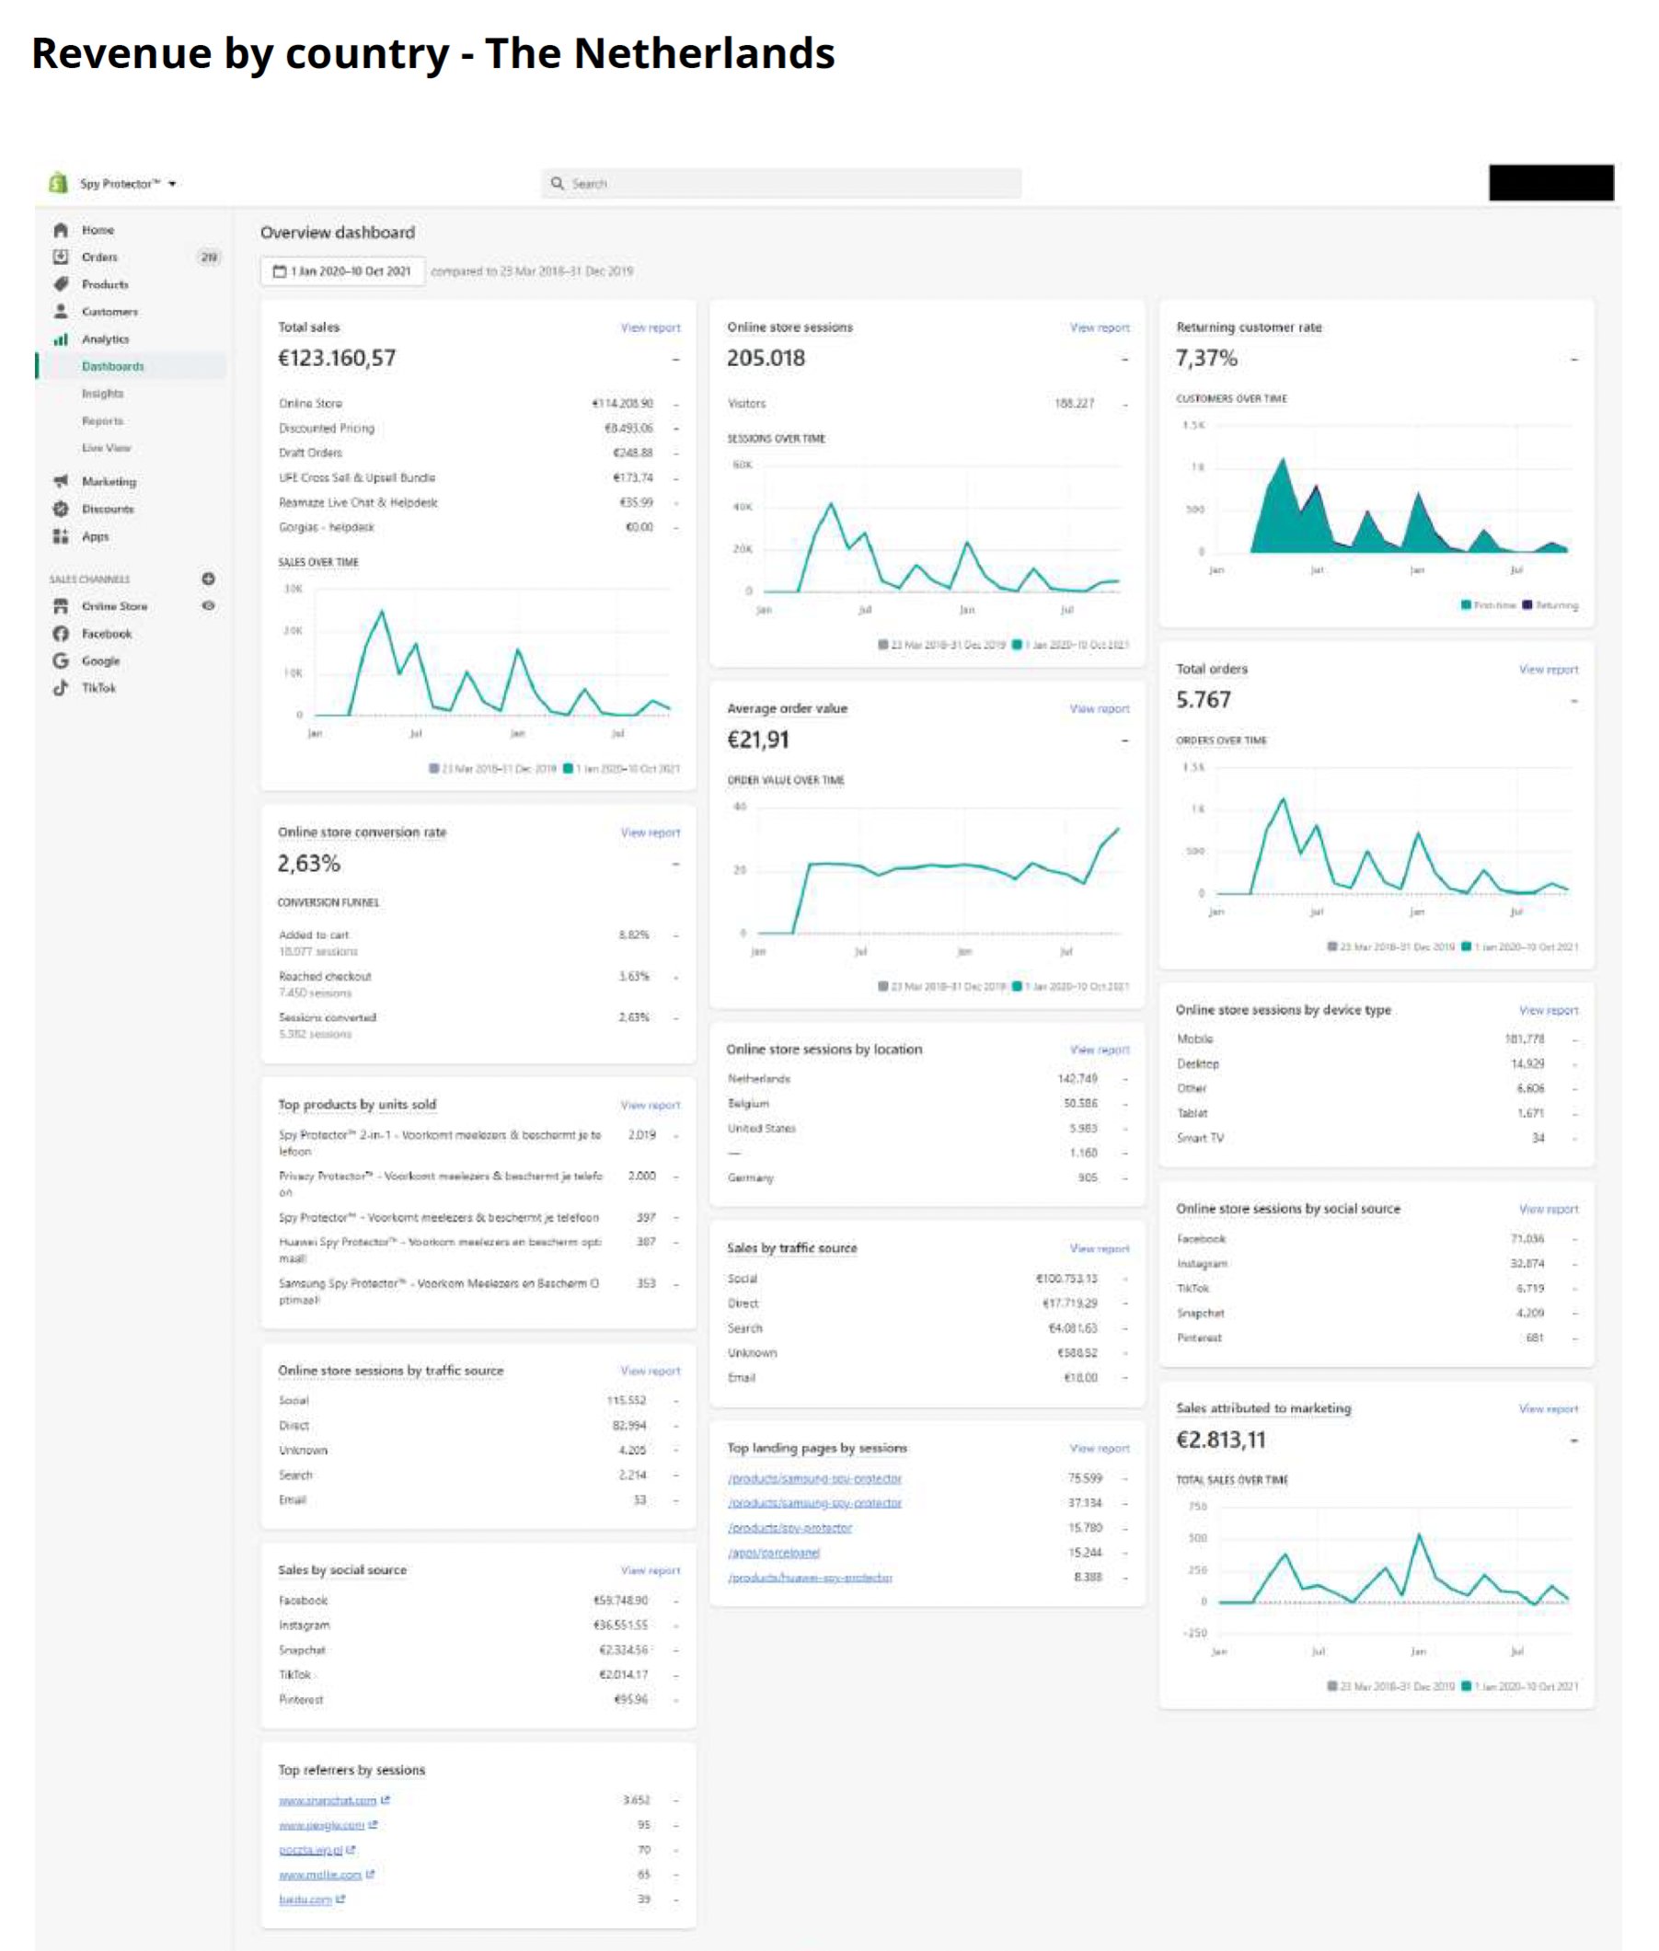Viewport: 1659px width, 1951px height.
Task: View the Online Store with eye icon
Action: [x=208, y=605]
